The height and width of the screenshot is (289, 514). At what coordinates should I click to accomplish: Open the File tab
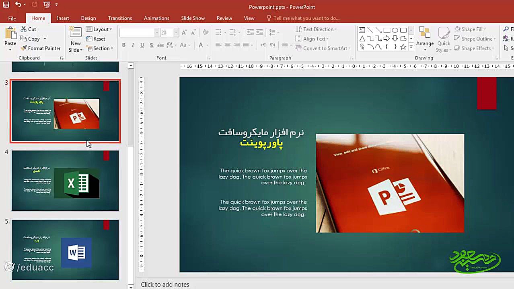click(12, 18)
